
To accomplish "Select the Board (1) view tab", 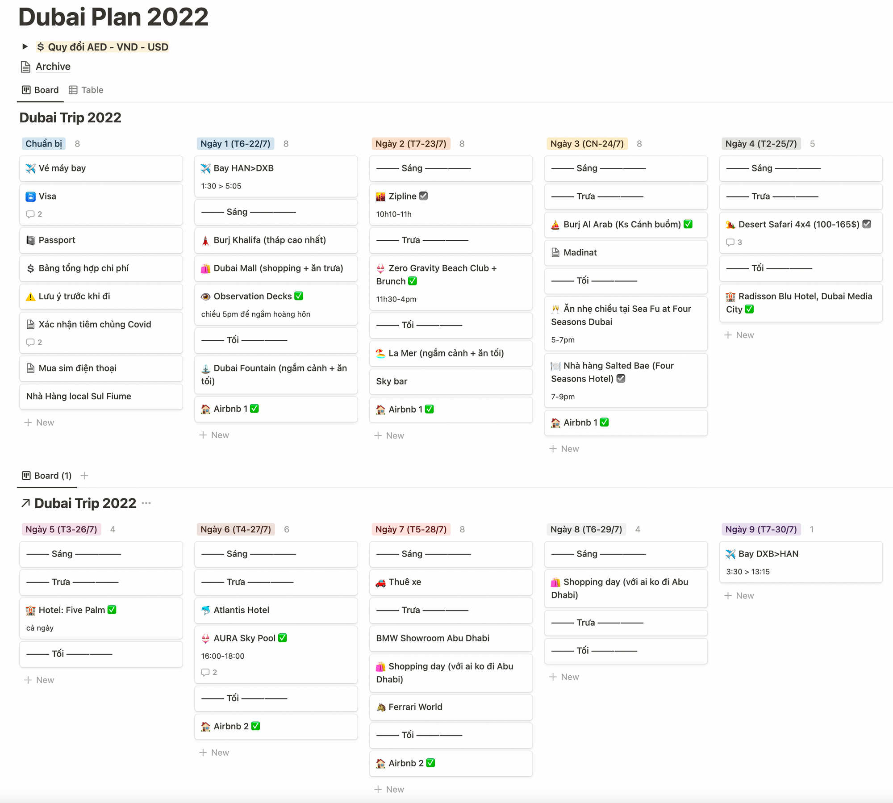I will click(x=47, y=476).
